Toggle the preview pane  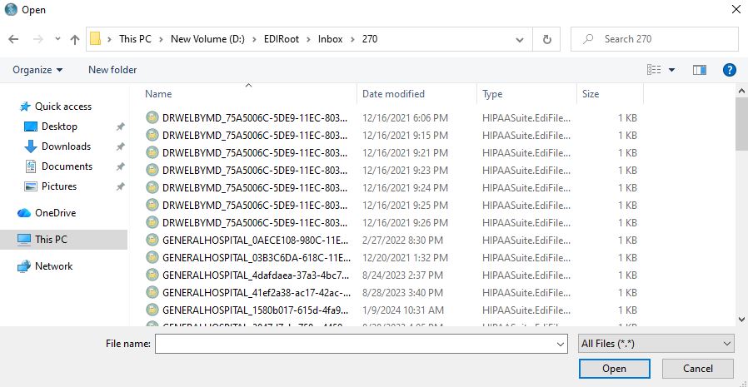click(700, 70)
